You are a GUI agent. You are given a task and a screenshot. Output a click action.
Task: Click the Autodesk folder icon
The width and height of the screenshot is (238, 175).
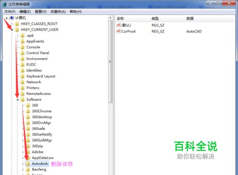[28, 164]
